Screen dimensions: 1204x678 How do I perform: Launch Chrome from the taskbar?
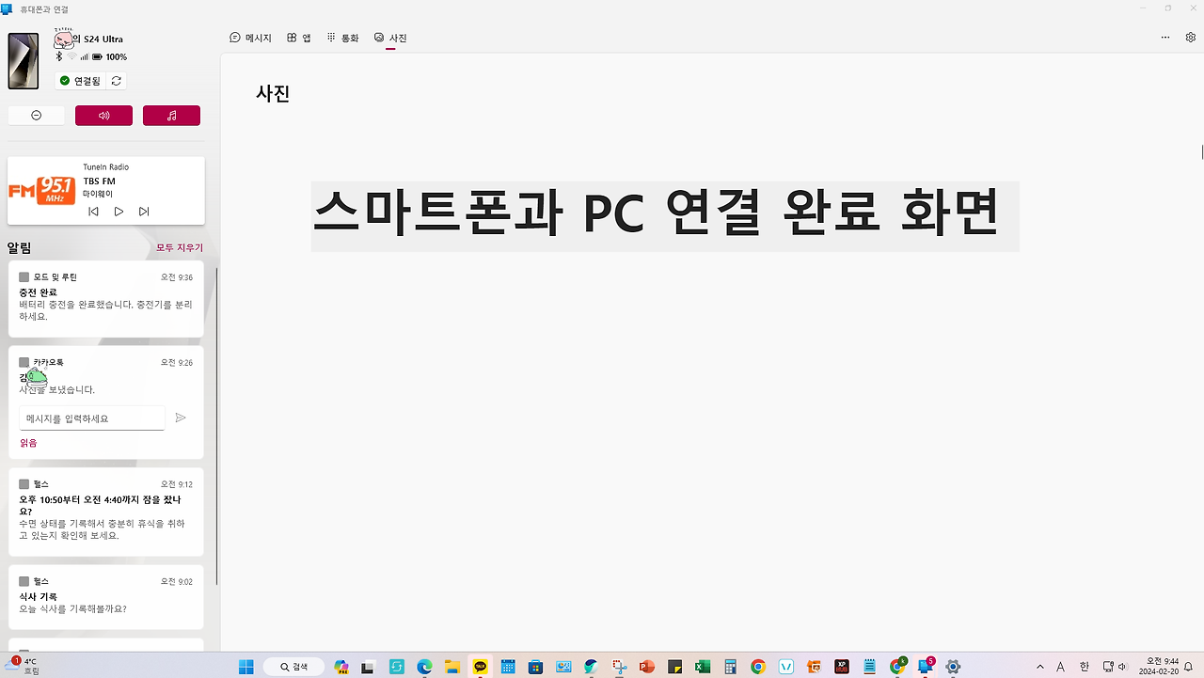pyautogui.click(x=757, y=667)
